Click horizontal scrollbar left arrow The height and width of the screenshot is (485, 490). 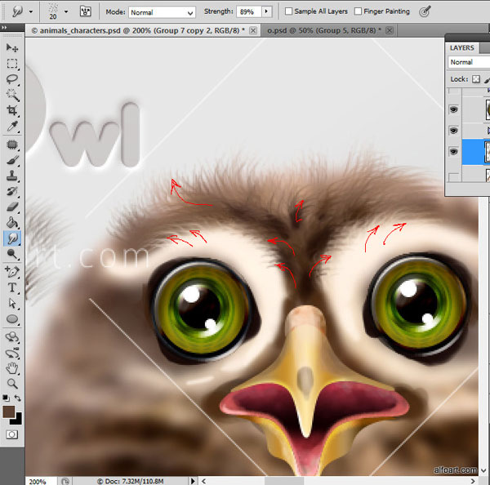coord(203,481)
